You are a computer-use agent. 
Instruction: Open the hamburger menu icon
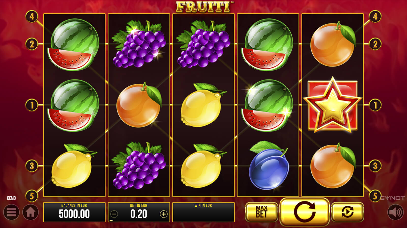[x=11, y=212]
